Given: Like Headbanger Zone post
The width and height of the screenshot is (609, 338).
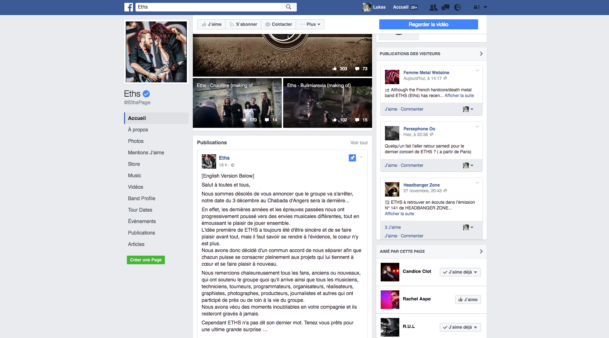Looking at the screenshot, I should (391, 236).
